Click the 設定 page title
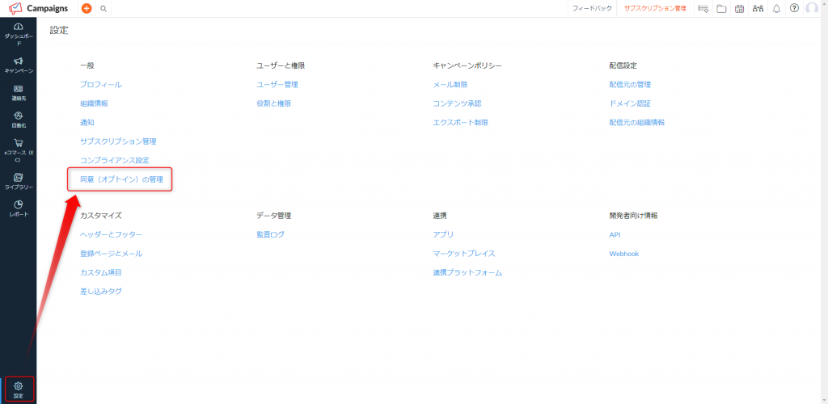This screenshot has height=404, width=828. coord(59,31)
